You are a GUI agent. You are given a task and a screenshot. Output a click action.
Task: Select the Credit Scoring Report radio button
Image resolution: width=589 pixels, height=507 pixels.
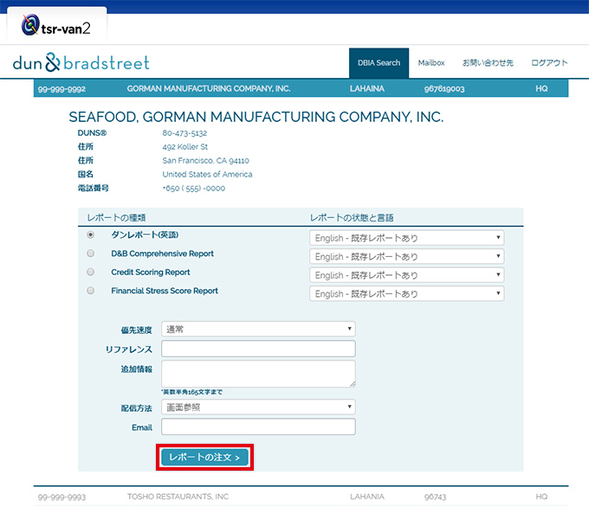[91, 272]
